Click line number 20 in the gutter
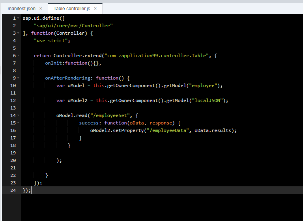Viewport: 303px width, 221px height. coord(13,160)
